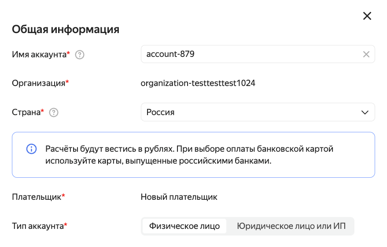This screenshot has height=247, width=387.
Task: Click Новый плательщик text
Action: (x=179, y=197)
